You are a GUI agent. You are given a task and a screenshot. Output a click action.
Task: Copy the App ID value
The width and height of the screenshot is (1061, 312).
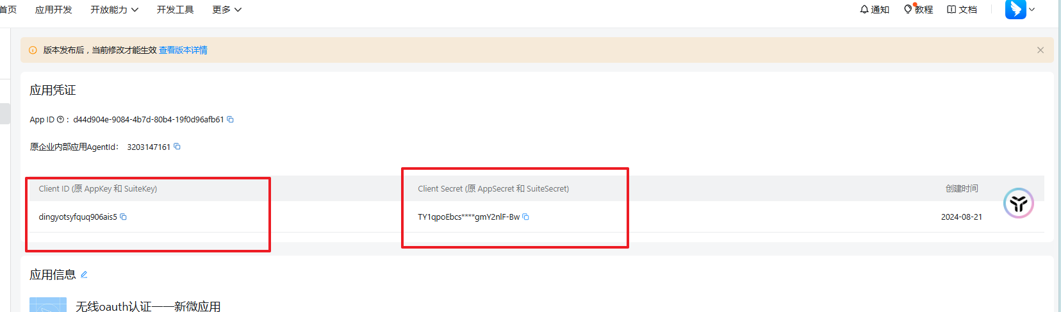coord(230,120)
